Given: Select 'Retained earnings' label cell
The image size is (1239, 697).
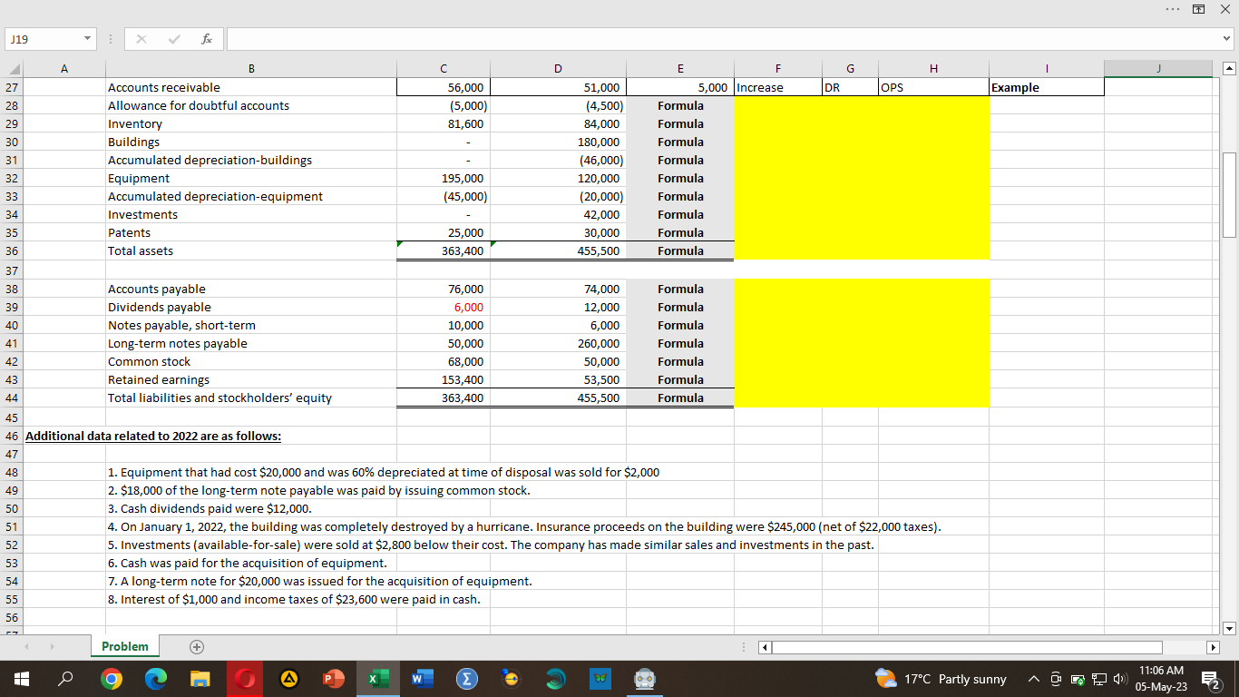Looking at the screenshot, I should coord(251,379).
